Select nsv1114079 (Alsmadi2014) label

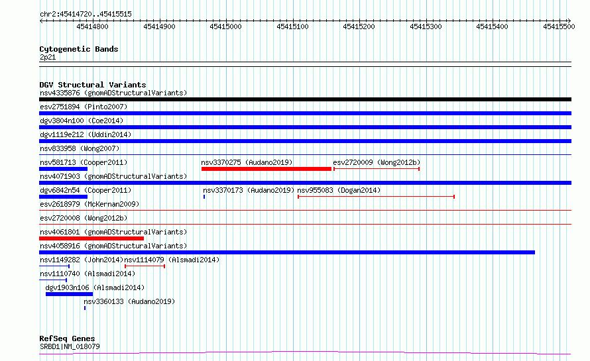[x=172, y=260]
